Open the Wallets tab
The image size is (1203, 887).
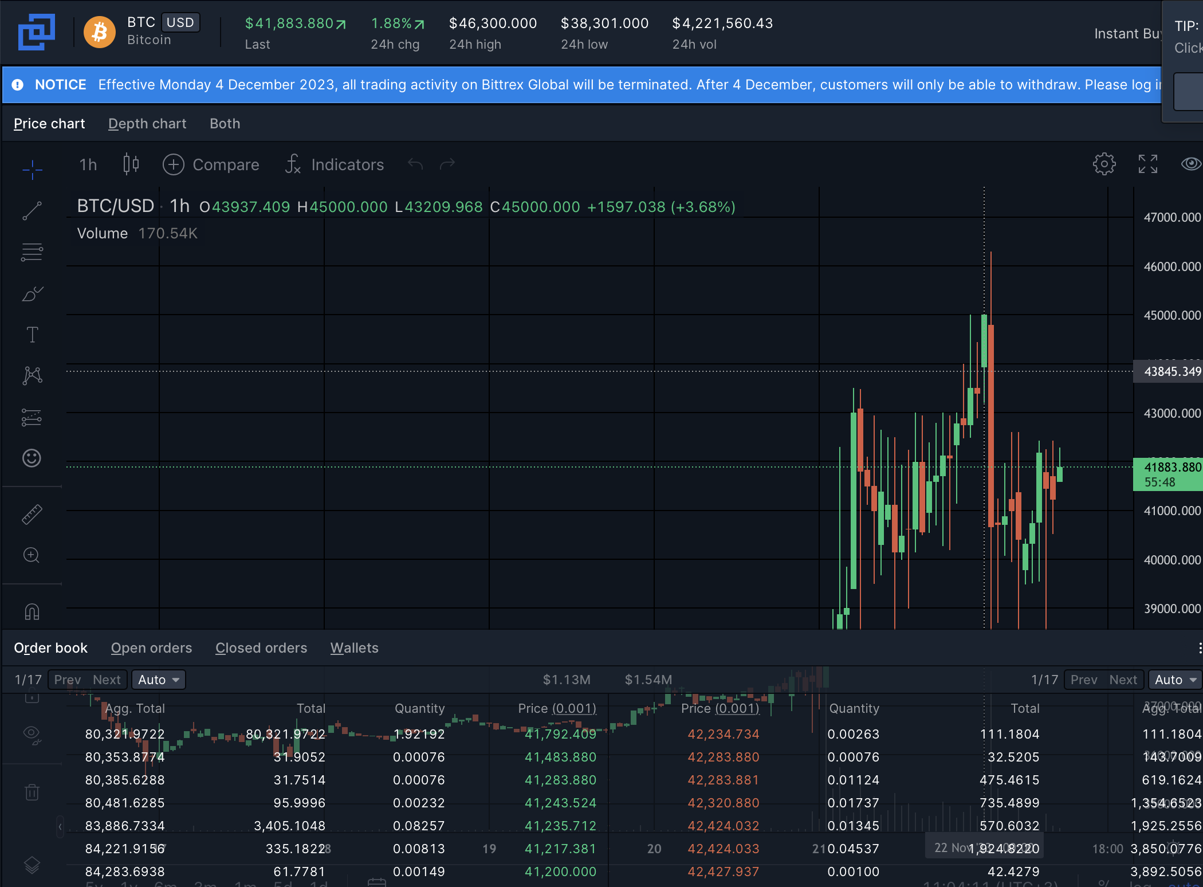[355, 648]
